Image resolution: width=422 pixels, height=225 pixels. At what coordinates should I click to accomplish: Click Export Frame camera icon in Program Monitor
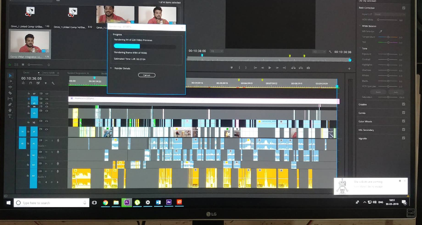click(308, 68)
